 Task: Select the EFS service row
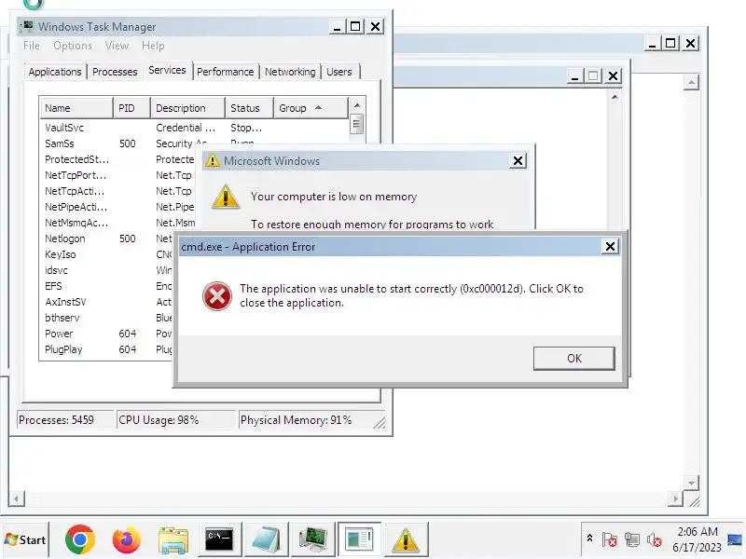[x=107, y=286]
